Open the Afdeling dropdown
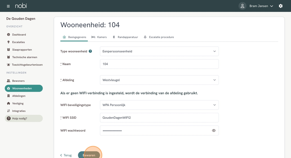 click(159, 80)
